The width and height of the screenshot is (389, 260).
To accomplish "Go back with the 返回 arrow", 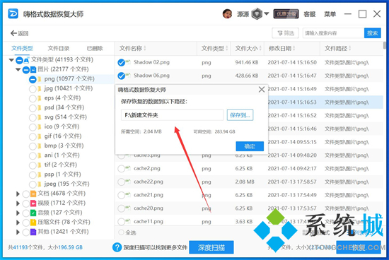I will click(19, 33).
